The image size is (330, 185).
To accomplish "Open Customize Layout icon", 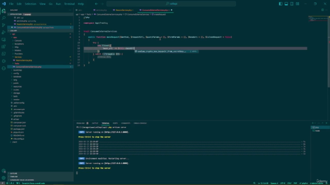I will pyautogui.click(x=298, y=4).
